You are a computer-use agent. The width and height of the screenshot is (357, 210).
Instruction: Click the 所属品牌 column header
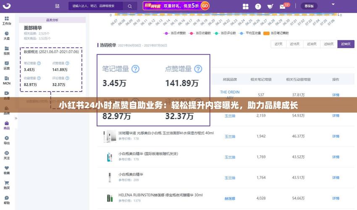tap(230, 79)
